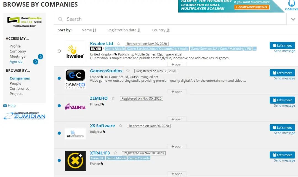
Task: Mark ZEMEHO as favorite with star
Action: pos(113,98)
